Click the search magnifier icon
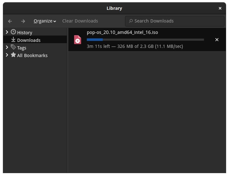This screenshot has height=176, width=229. [131, 21]
